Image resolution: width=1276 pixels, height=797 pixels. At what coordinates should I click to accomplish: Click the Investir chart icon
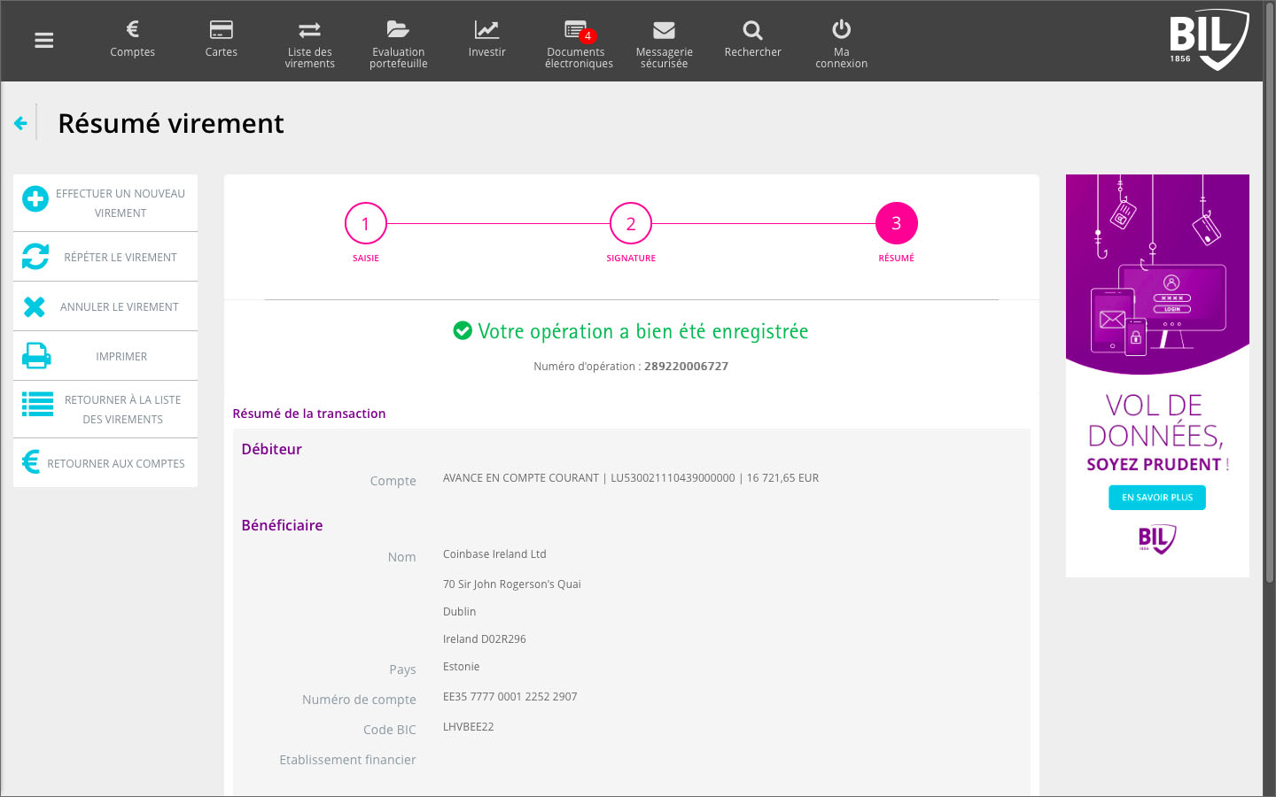coord(486,30)
